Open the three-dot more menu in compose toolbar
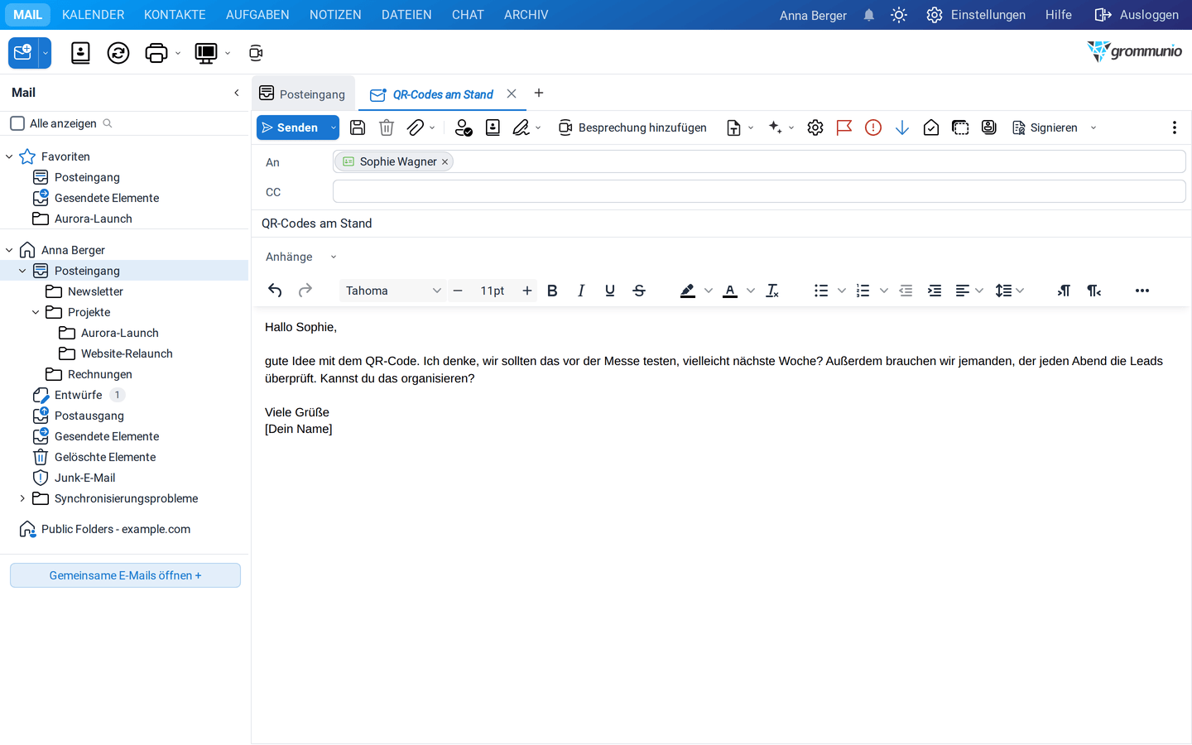Screen dimensions: 1192x745 [1174, 127]
